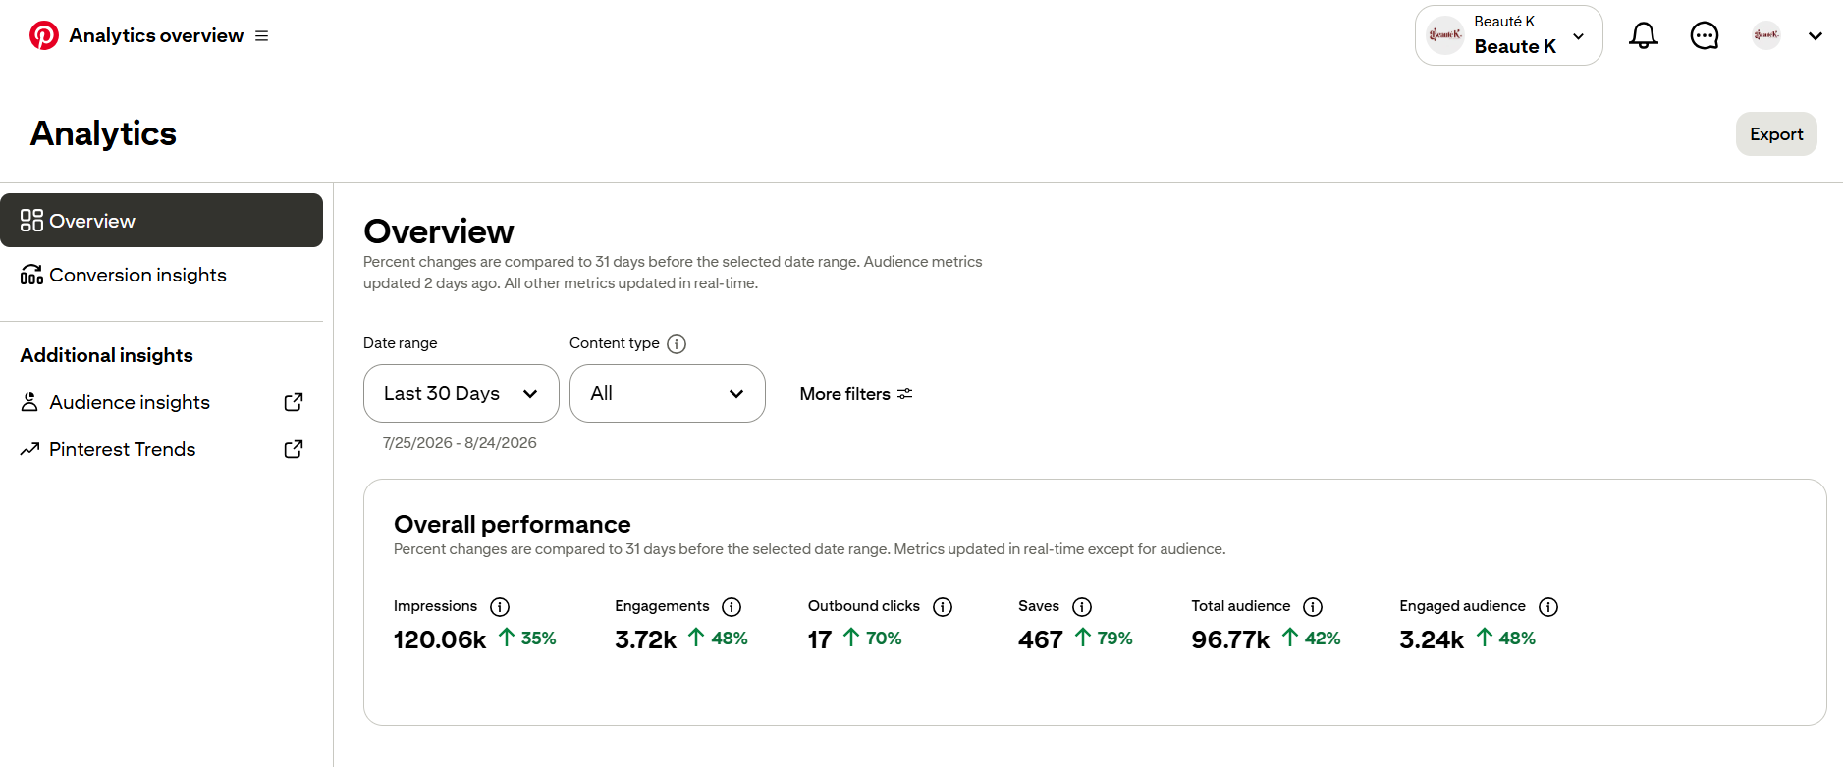Image resolution: width=1843 pixels, height=767 pixels.
Task: Click the Pinterest logo icon
Action: coord(44,35)
